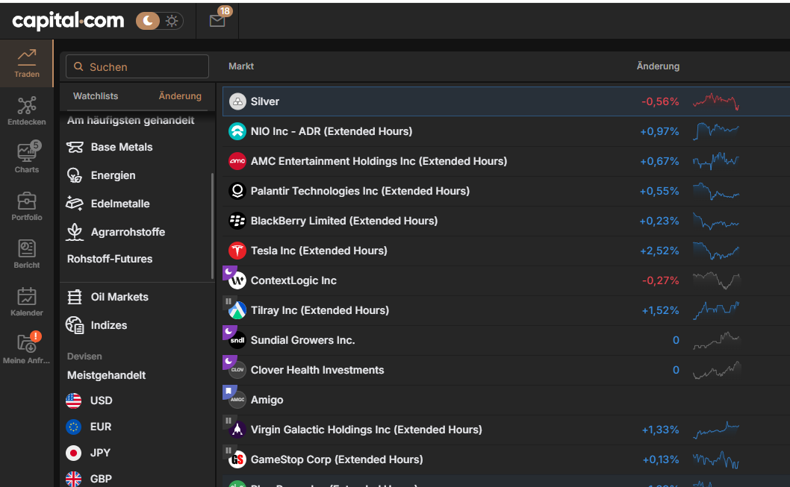Click the capital.com logo
The height and width of the screenshot is (487, 790).
click(x=68, y=21)
